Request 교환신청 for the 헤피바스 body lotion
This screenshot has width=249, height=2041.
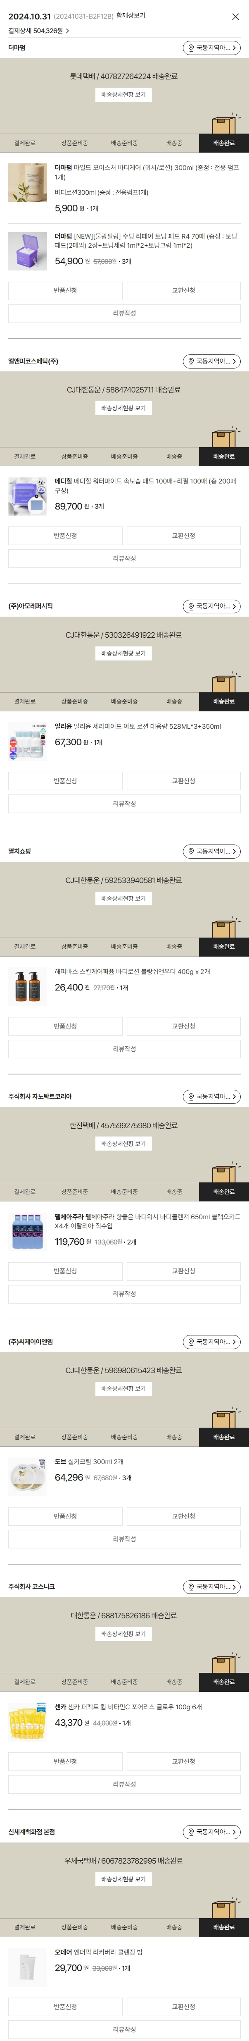coord(183,1026)
